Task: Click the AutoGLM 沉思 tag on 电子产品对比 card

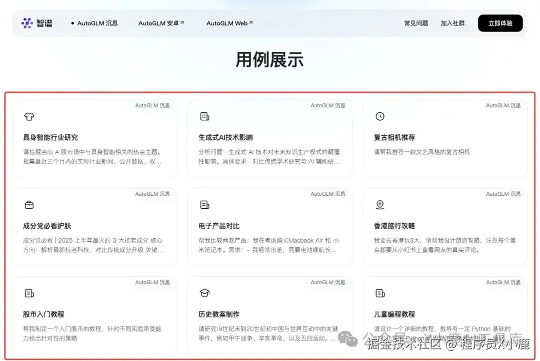Action: [328, 194]
